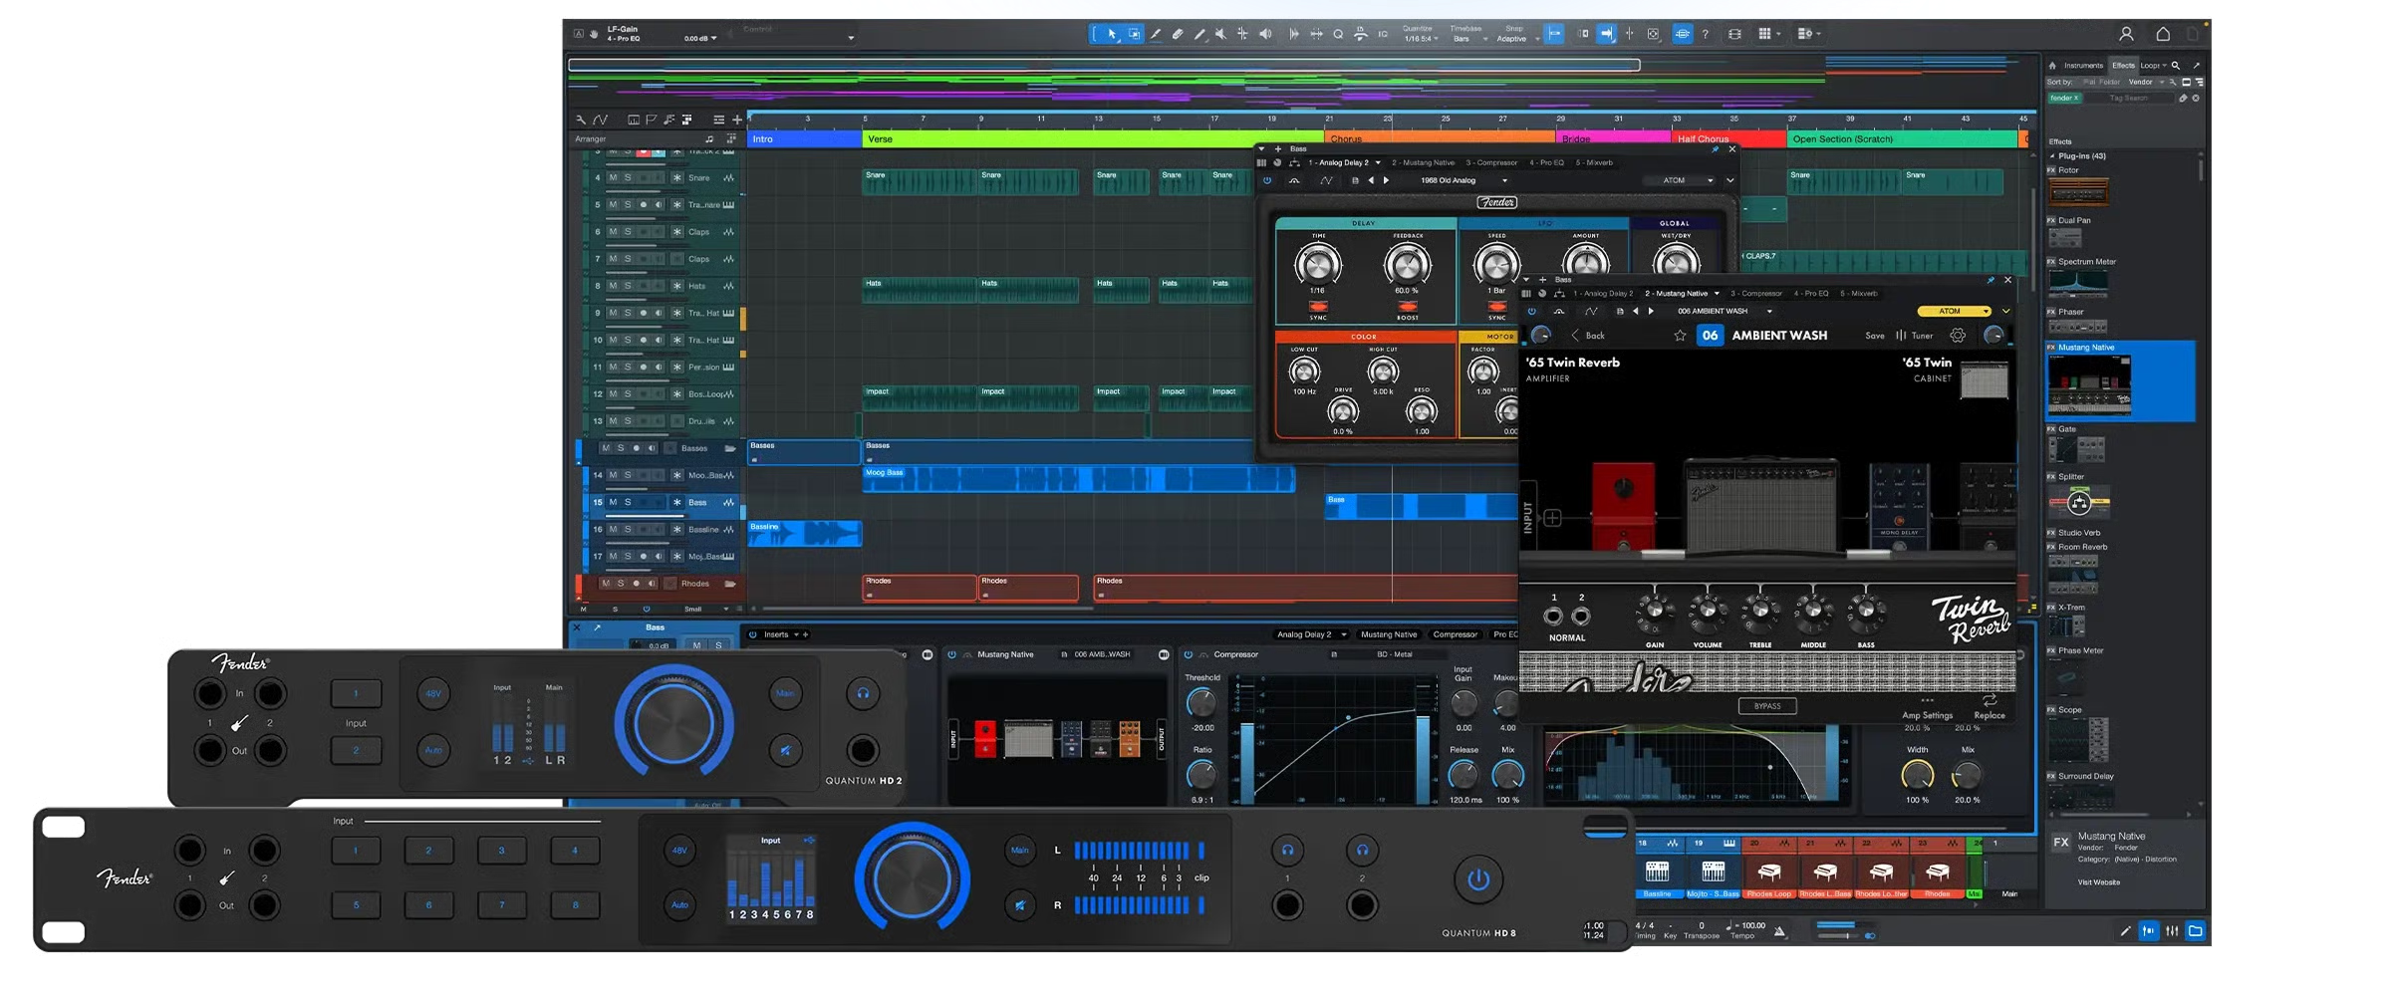Screen dimensions: 2391x996
Task: Pick the Listen speaker tool
Action: (x=1265, y=34)
